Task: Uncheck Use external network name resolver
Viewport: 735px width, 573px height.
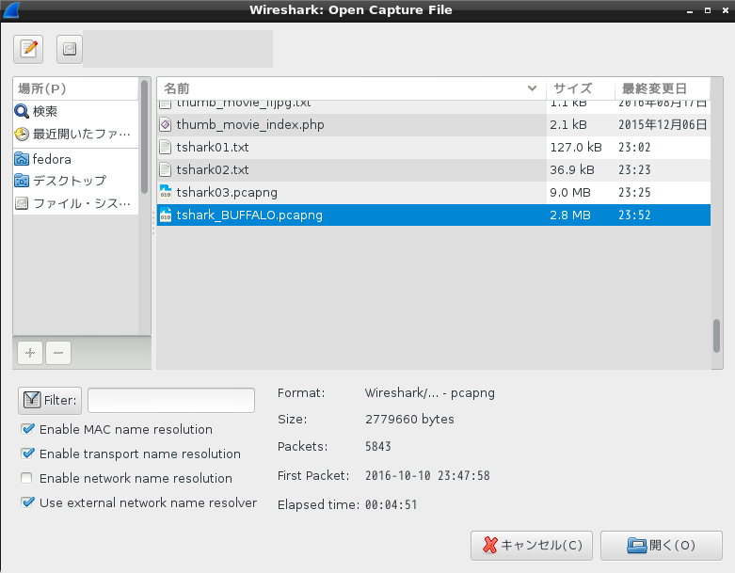Action: 27,502
